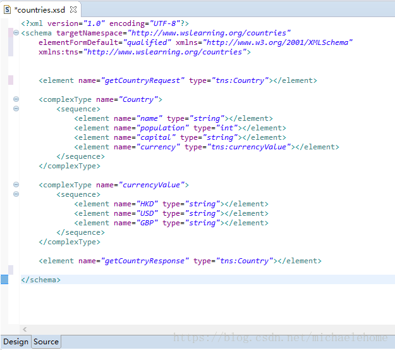395x350 pixels.
Task: Collapse the complexType currencyValue fold marker
Action: point(16,184)
